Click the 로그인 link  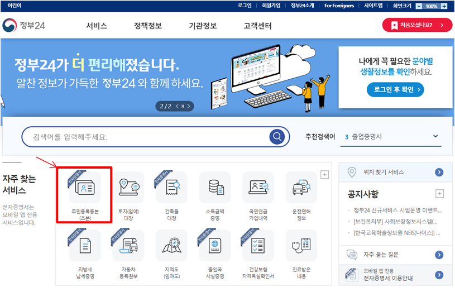[245, 6]
